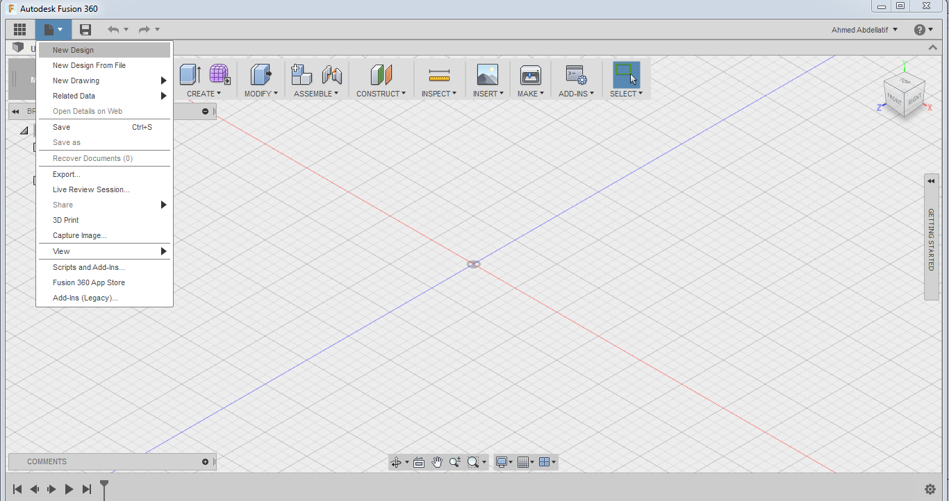The image size is (949, 501).
Task: Click the Orbit navigation icon
Action: (396, 462)
